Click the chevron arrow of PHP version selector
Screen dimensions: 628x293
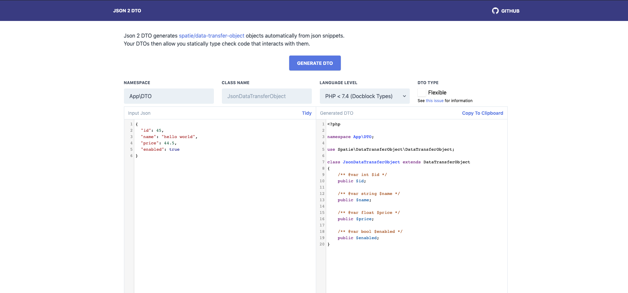404,96
